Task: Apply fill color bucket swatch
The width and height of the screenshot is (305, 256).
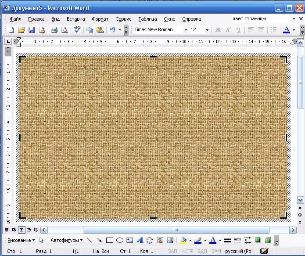Action: pyautogui.click(x=183, y=240)
